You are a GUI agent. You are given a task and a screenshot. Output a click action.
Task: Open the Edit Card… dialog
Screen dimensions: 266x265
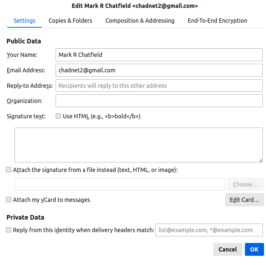[x=244, y=200]
